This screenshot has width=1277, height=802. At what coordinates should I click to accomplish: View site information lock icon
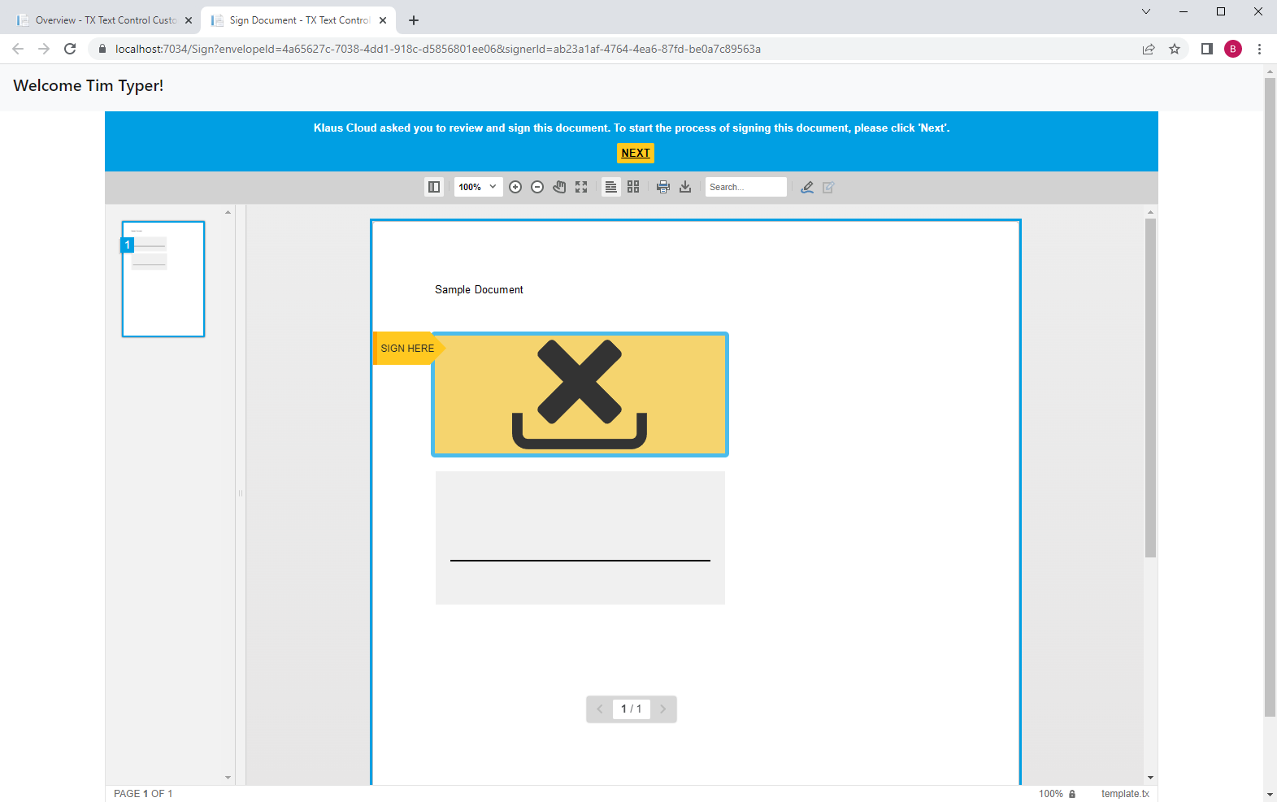pyautogui.click(x=102, y=49)
